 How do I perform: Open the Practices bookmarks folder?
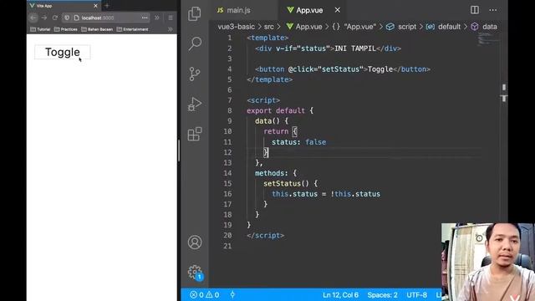[x=66, y=29]
